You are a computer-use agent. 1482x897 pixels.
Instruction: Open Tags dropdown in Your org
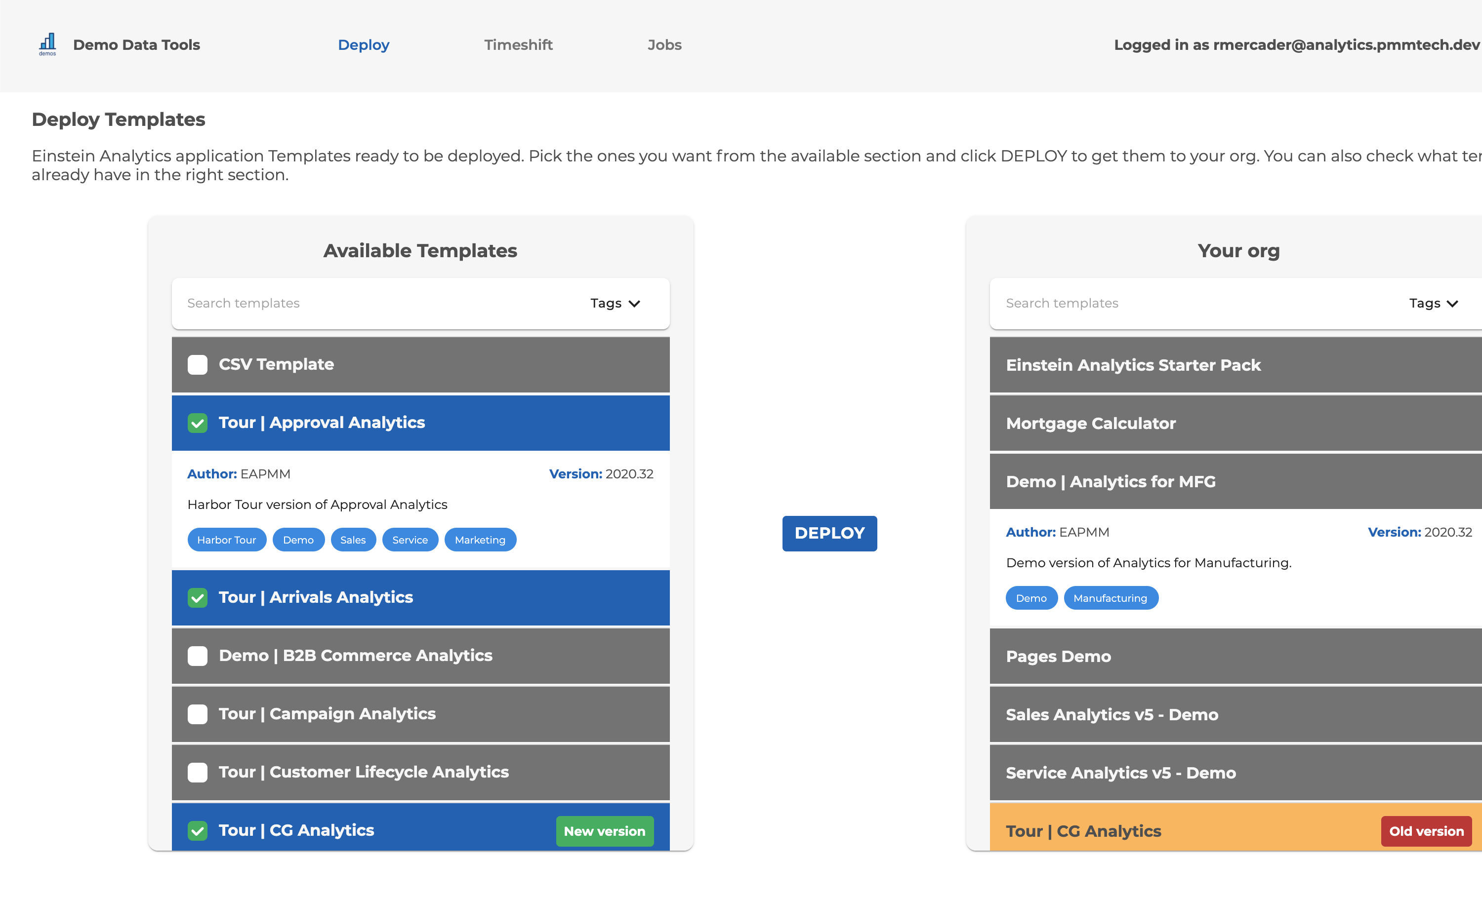pyautogui.click(x=1433, y=303)
